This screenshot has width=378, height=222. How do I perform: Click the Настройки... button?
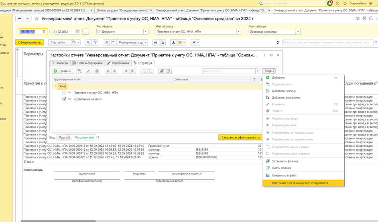[60, 42]
